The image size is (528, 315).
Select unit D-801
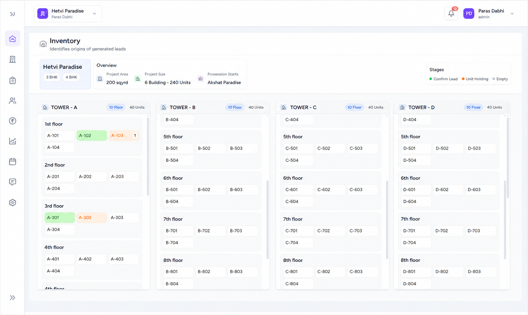[416, 272]
